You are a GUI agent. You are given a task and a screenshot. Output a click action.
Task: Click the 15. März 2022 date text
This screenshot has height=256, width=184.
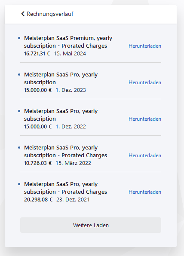tap(74, 163)
